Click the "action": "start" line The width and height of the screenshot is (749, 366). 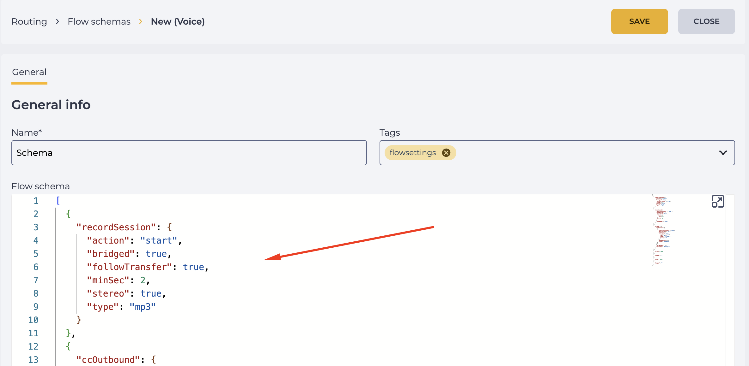pos(134,240)
